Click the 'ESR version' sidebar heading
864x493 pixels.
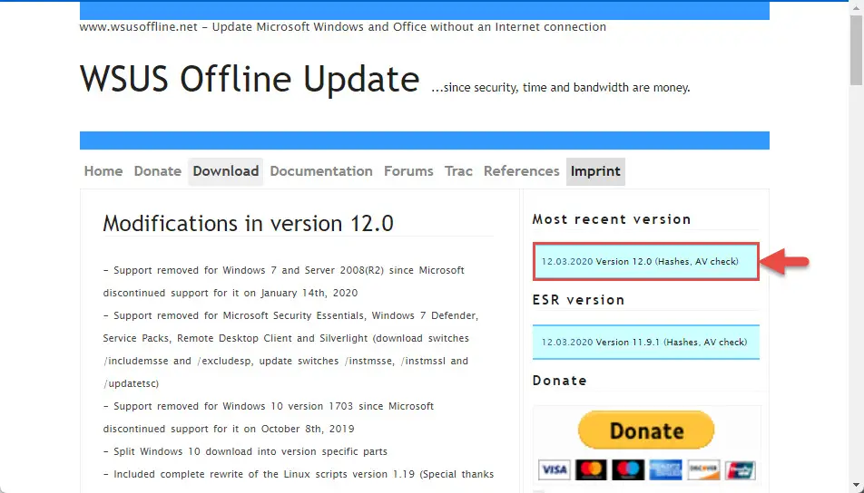[579, 300]
